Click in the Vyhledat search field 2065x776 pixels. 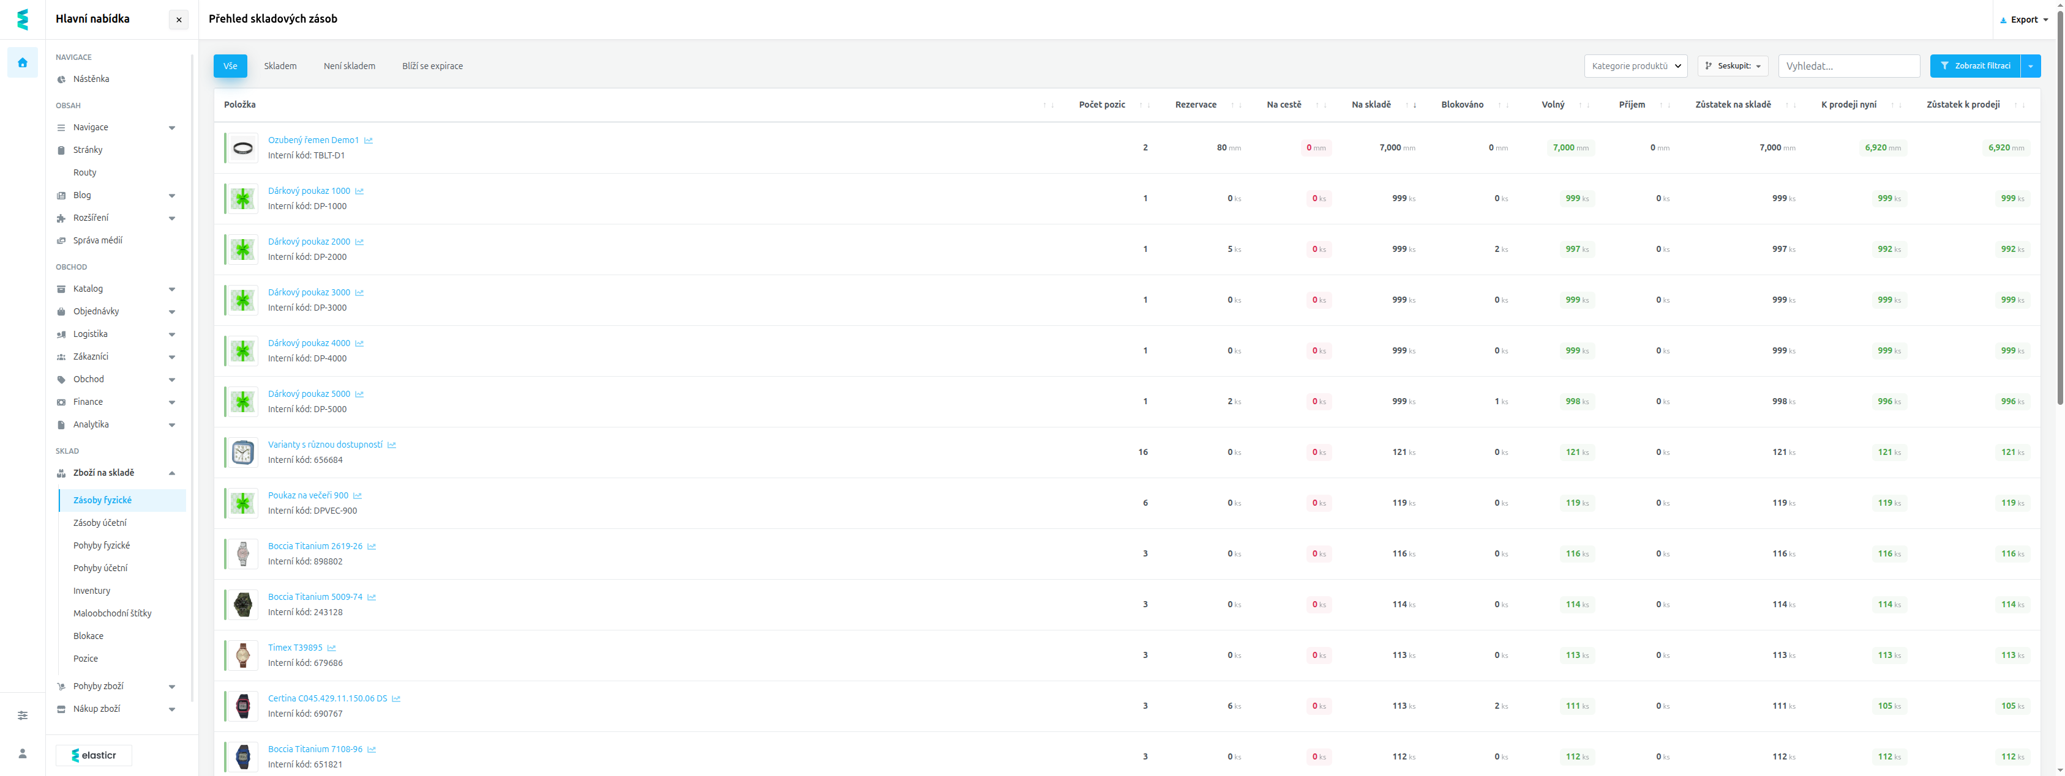(x=1848, y=65)
